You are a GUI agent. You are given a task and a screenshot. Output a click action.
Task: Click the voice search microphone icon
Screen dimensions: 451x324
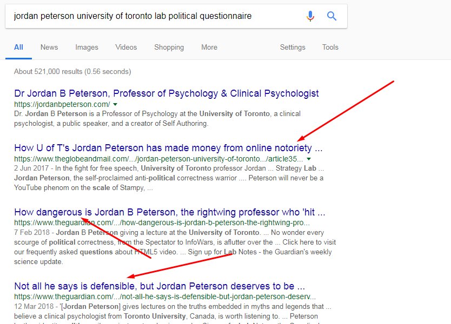tap(310, 16)
